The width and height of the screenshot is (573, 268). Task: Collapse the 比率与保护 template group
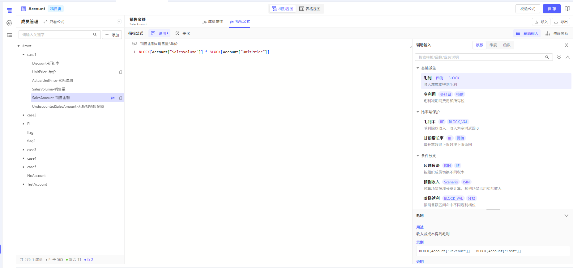418,112
